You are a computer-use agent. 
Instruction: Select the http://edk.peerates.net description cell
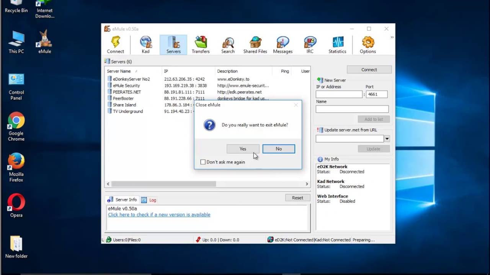point(239,92)
